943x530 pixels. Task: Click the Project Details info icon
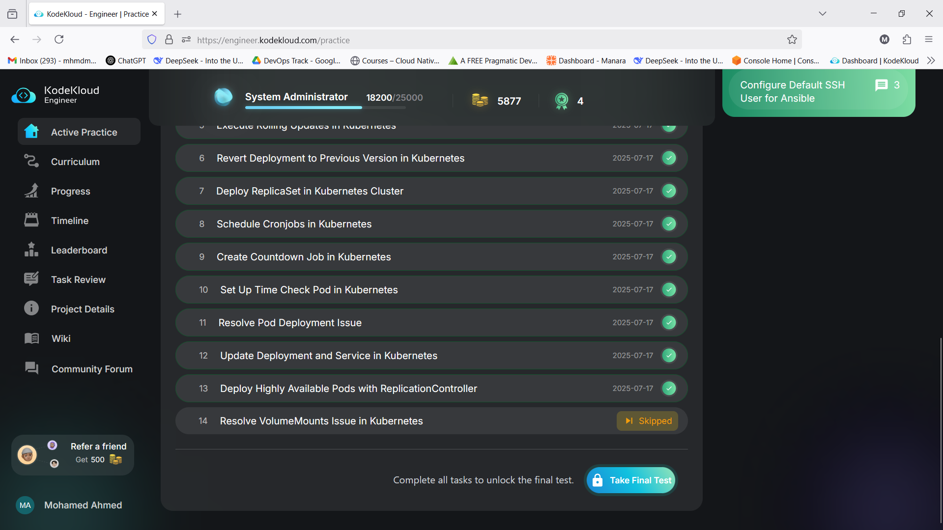point(31,308)
